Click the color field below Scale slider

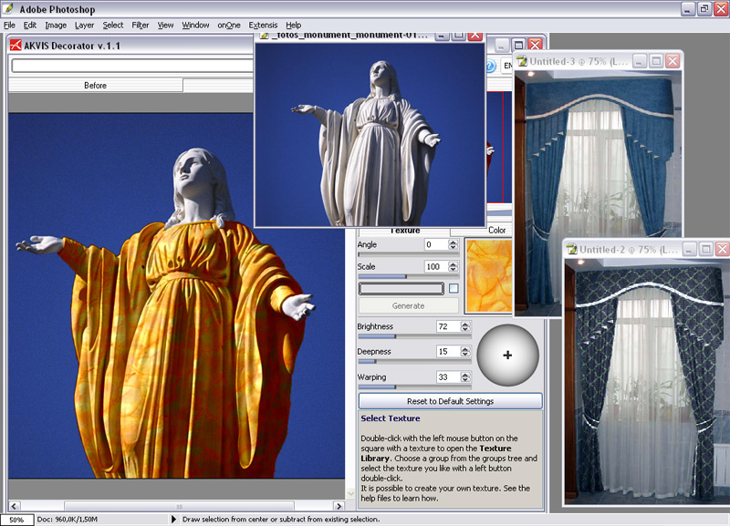click(x=401, y=289)
